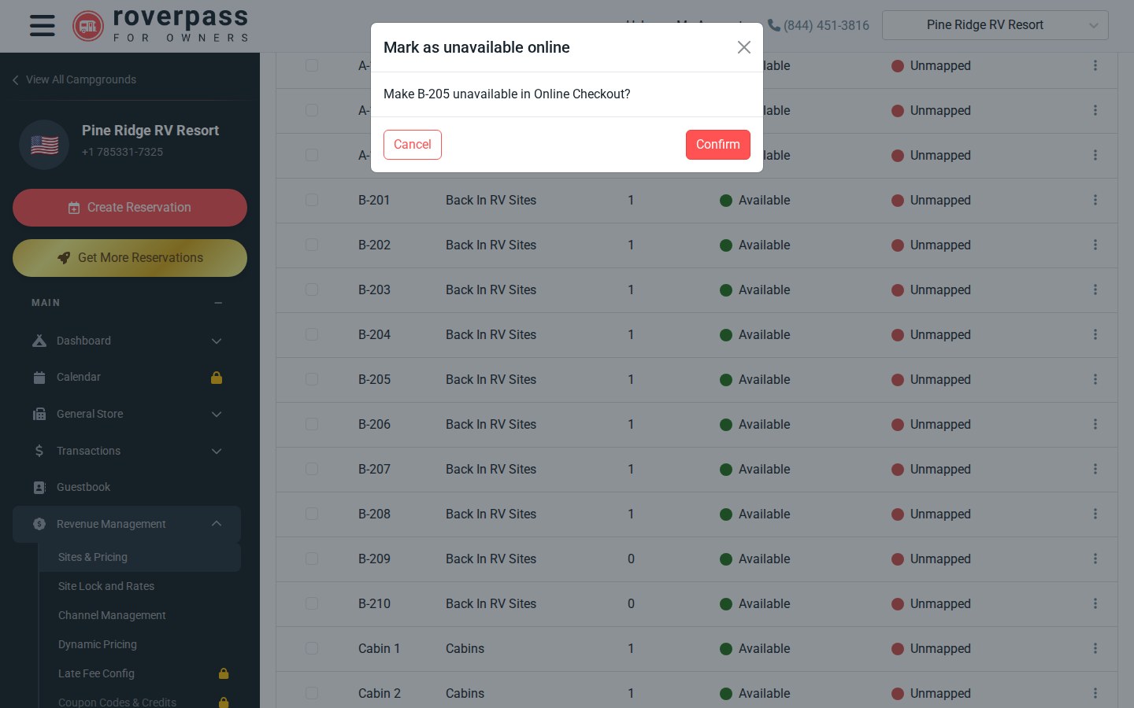Open the B-202 row options menu
This screenshot has height=708, width=1134.
pos(1095,245)
